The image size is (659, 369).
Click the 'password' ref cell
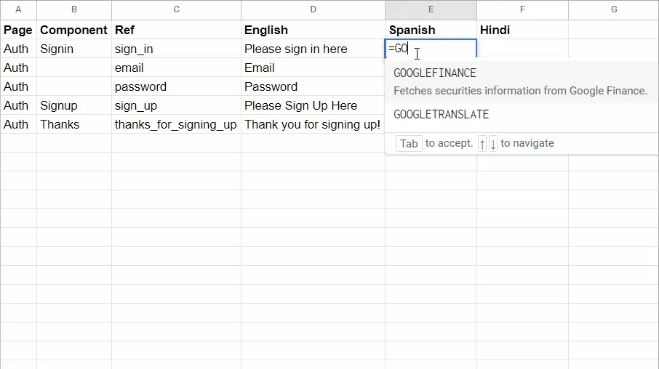click(176, 87)
